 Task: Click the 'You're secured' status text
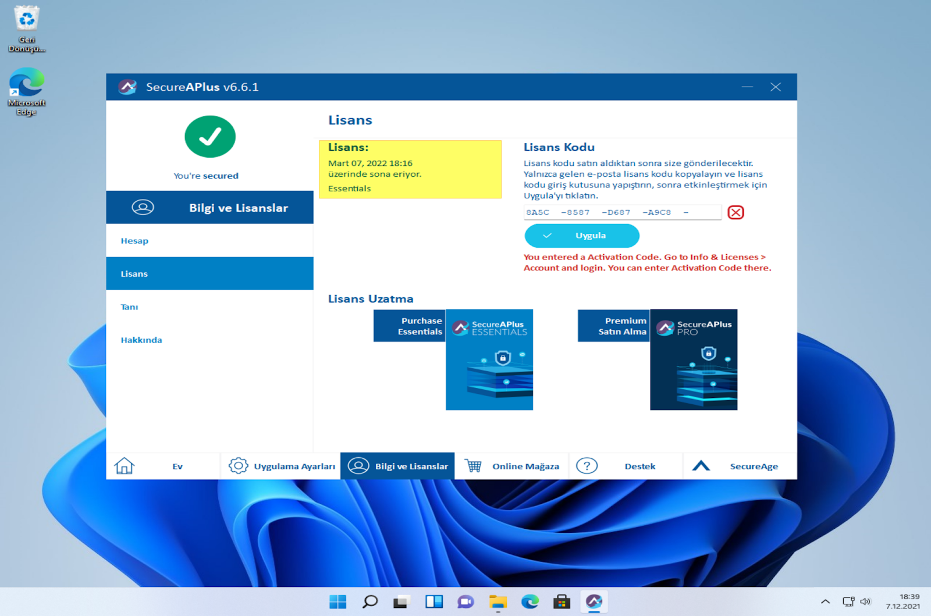coord(206,176)
